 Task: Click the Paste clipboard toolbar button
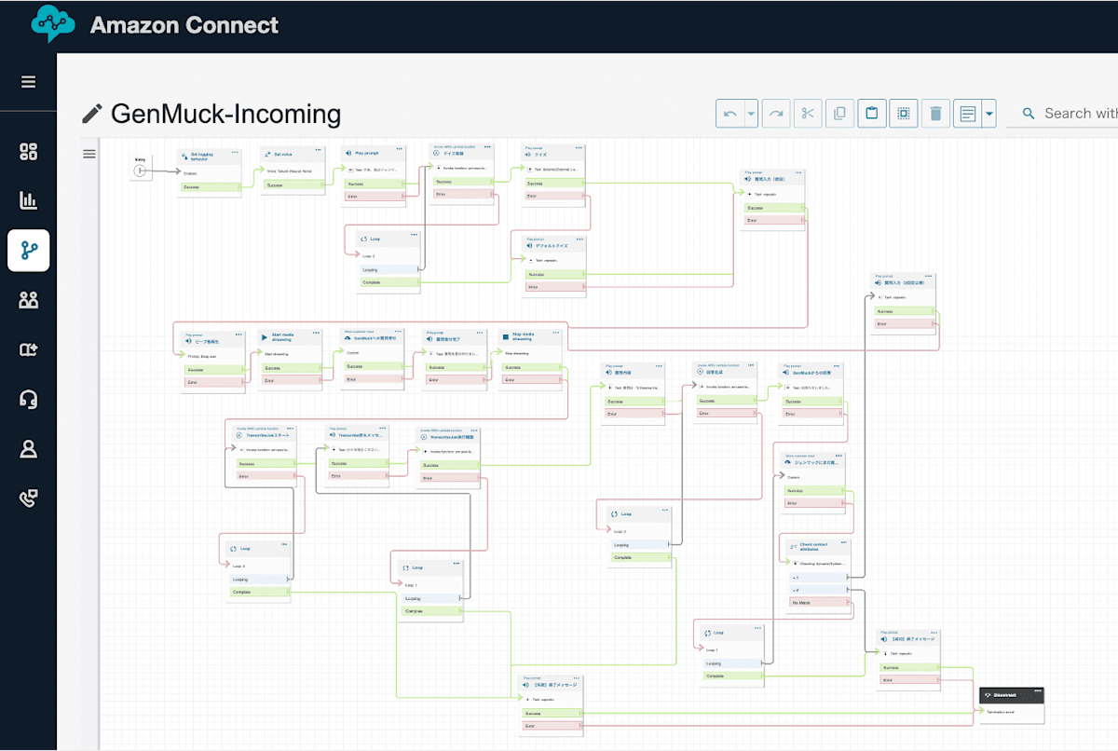tap(871, 114)
